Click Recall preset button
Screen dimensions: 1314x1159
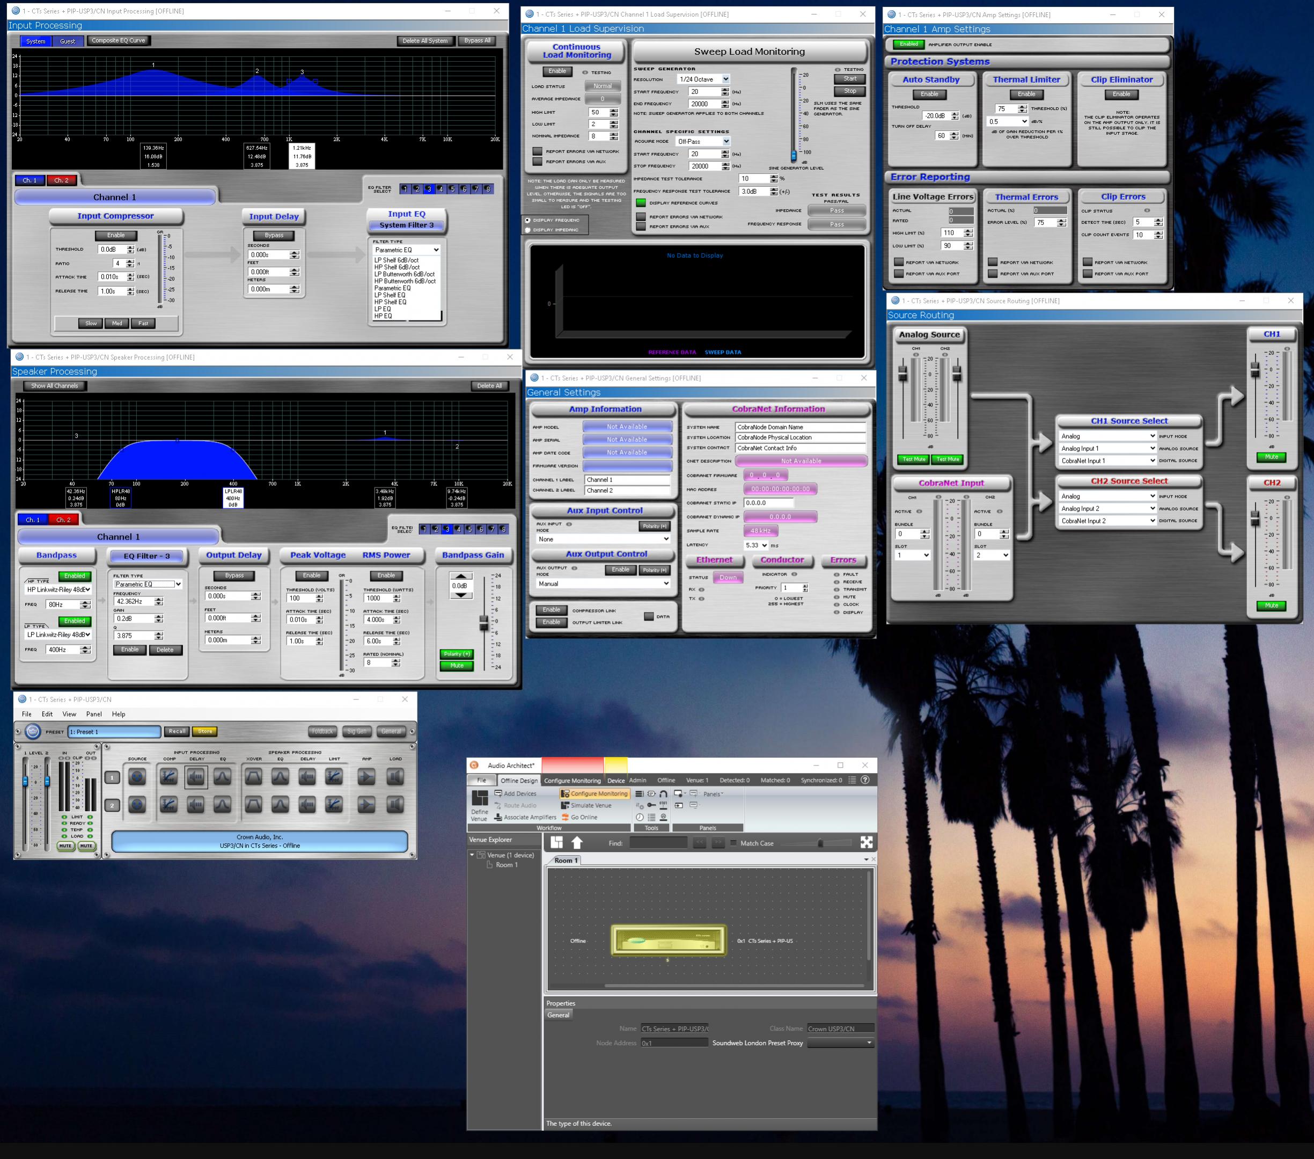pos(177,731)
